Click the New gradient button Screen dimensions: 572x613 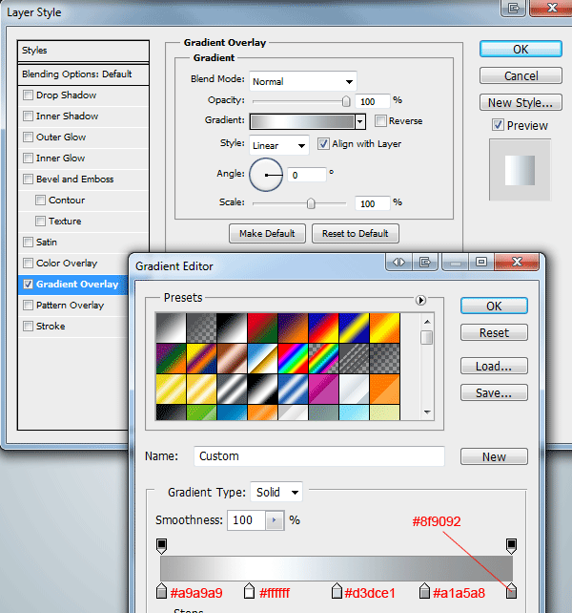point(494,456)
